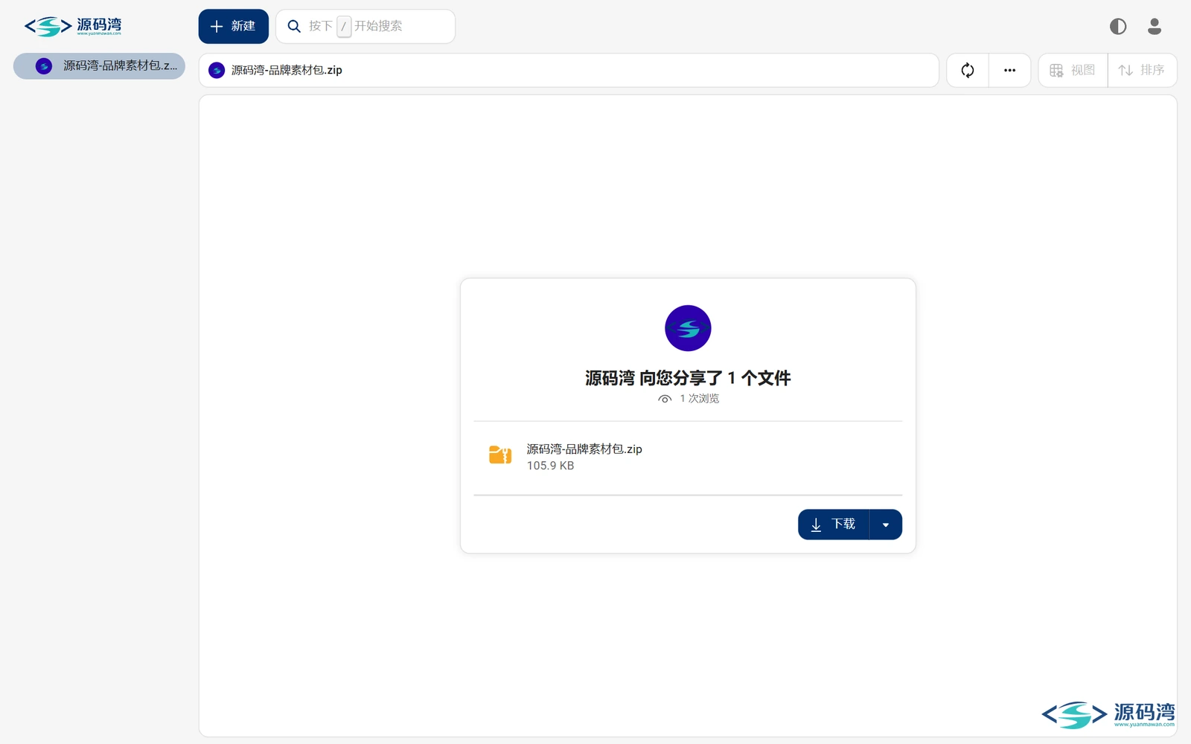Click the eye icon beside 1 次浏览
Screen dimensions: 1191x744
665,399
